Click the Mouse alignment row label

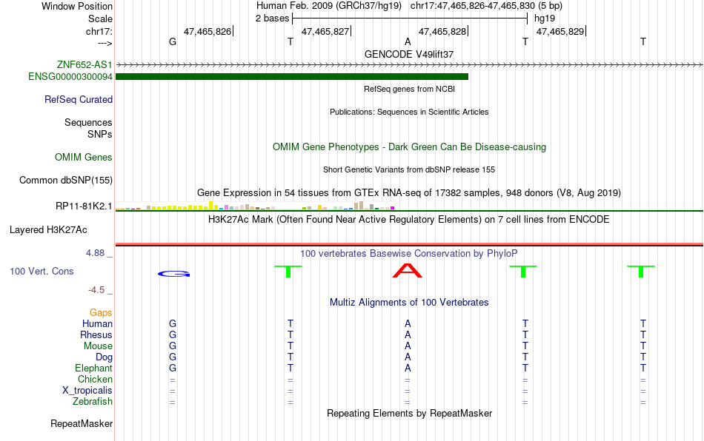click(99, 346)
